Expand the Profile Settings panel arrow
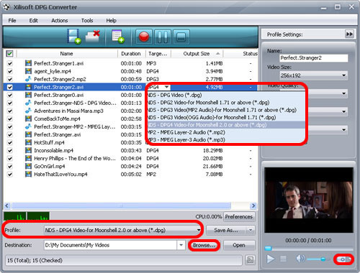Viewport: 360px width, 273px height. pyautogui.click(x=349, y=34)
